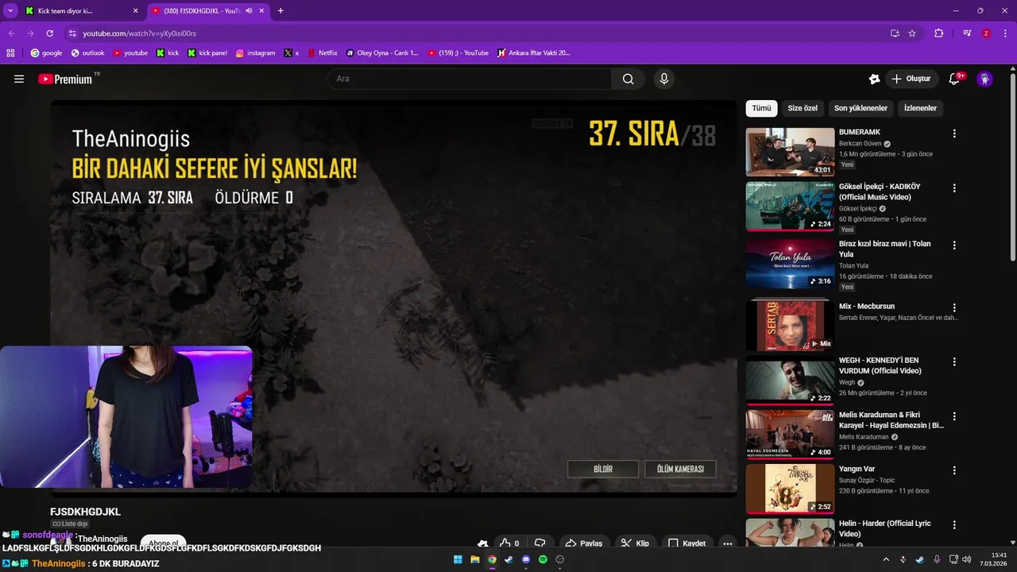Open BUMERAMK video thumbnail

pyautogui.click(x=790, y=152)
